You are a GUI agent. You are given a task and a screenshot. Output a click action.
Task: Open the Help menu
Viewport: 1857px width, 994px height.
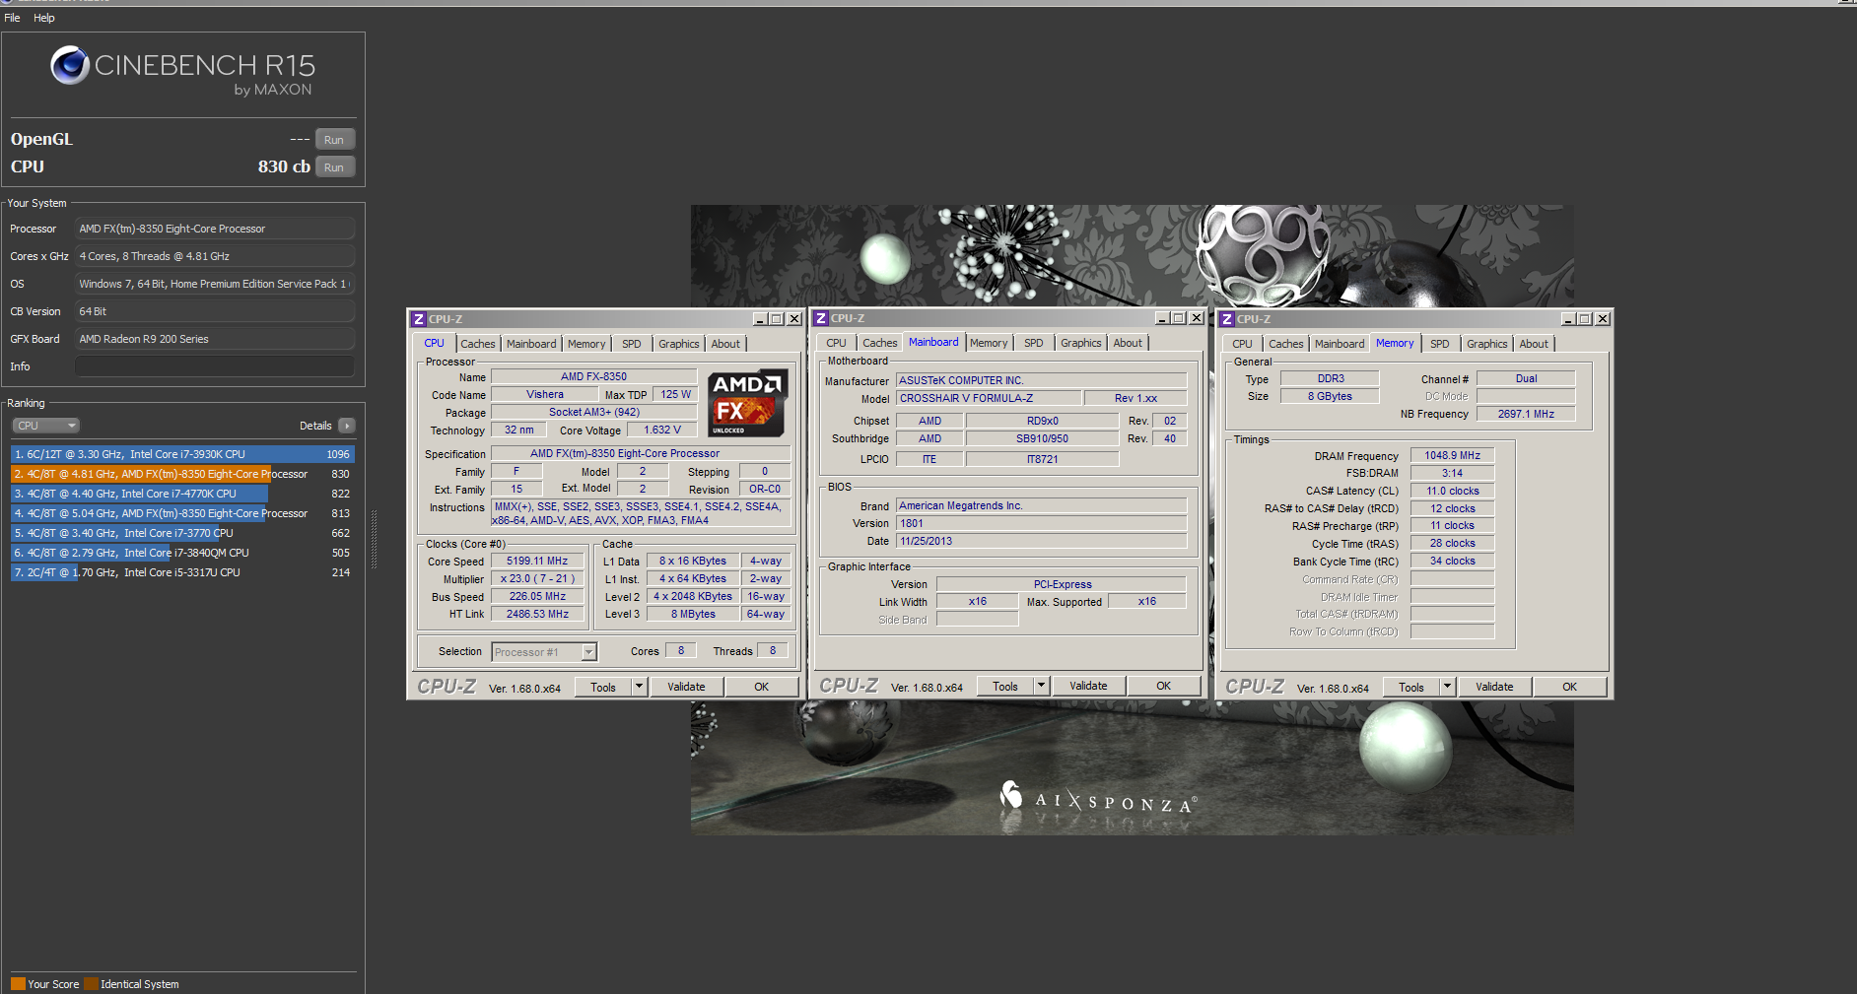click(44, 18)
